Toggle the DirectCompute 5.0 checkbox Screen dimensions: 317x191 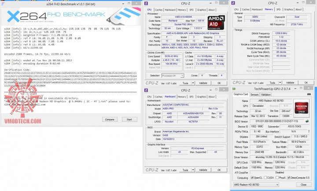tap(289, 178)
